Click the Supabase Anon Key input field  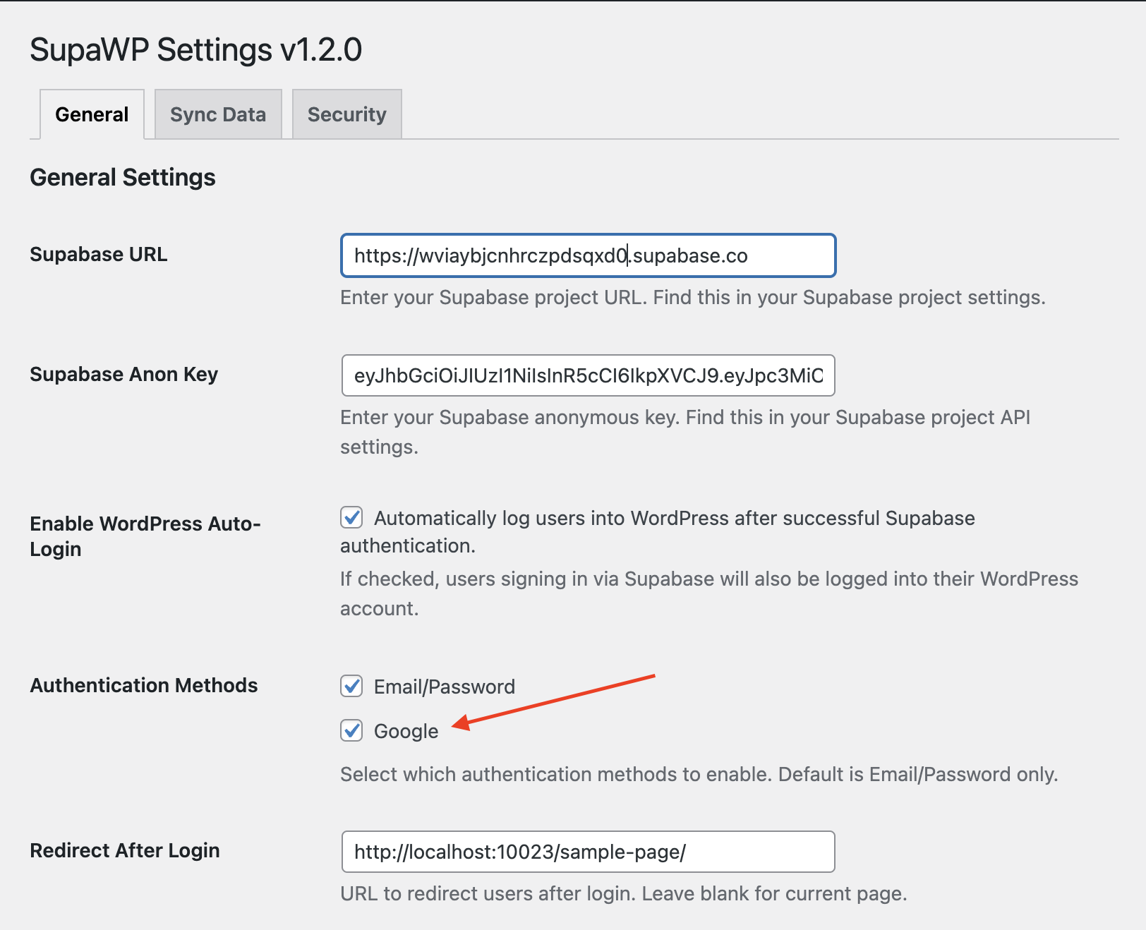click(x=588, y=375)
